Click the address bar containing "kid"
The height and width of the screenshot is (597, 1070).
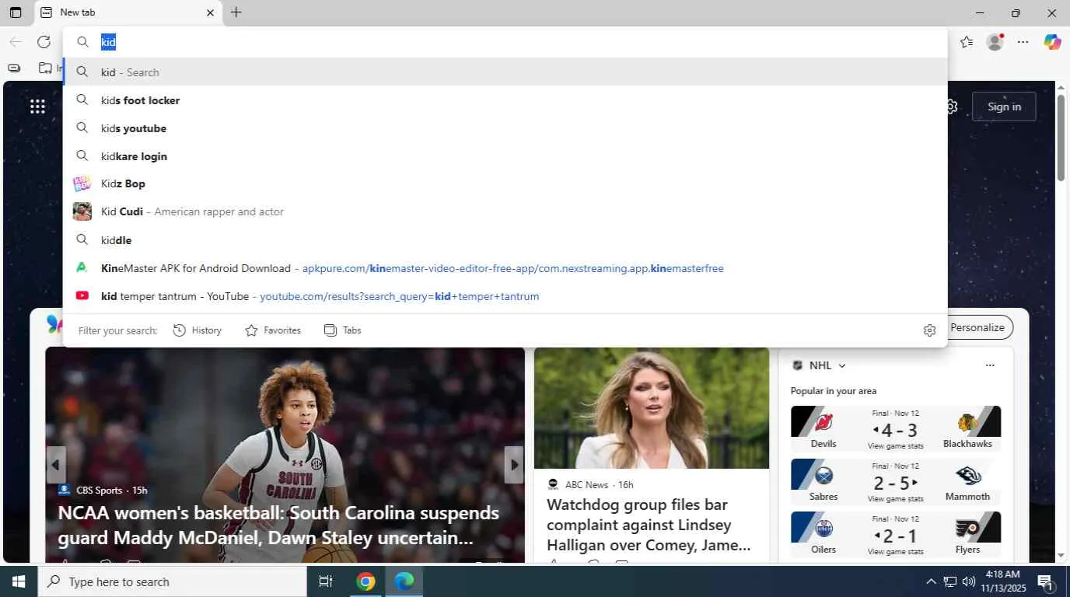point(505,42)
